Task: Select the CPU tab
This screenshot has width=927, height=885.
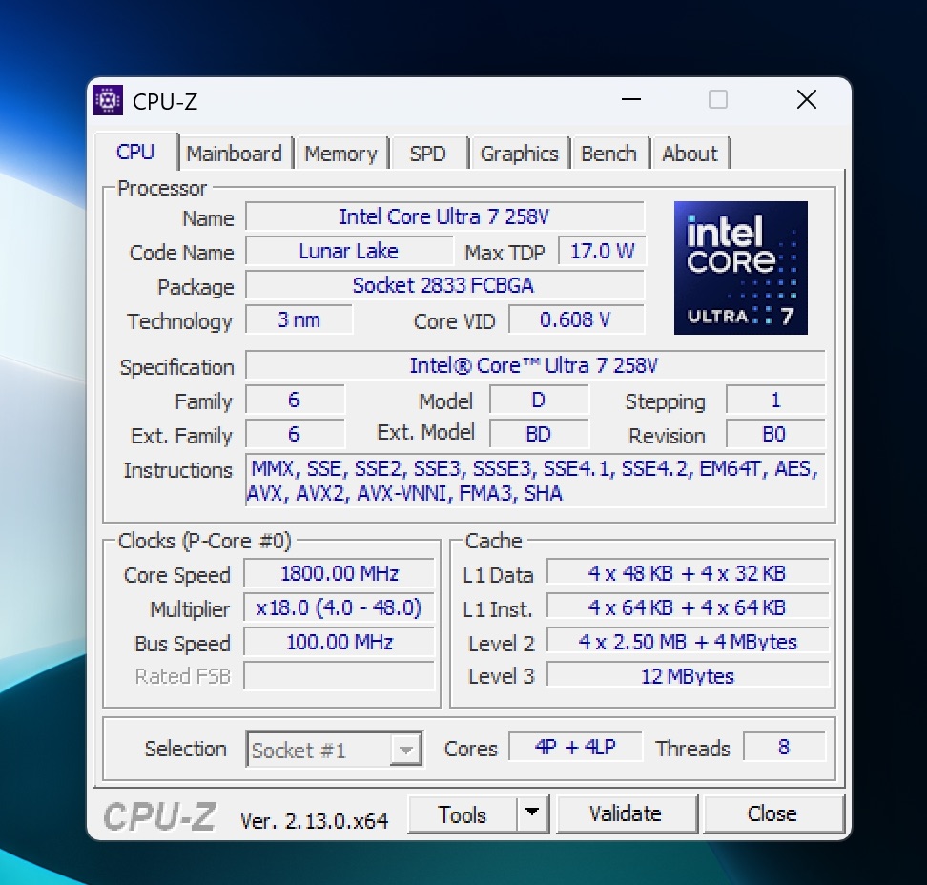Action: pyautogui.click(x=135, y=152)
